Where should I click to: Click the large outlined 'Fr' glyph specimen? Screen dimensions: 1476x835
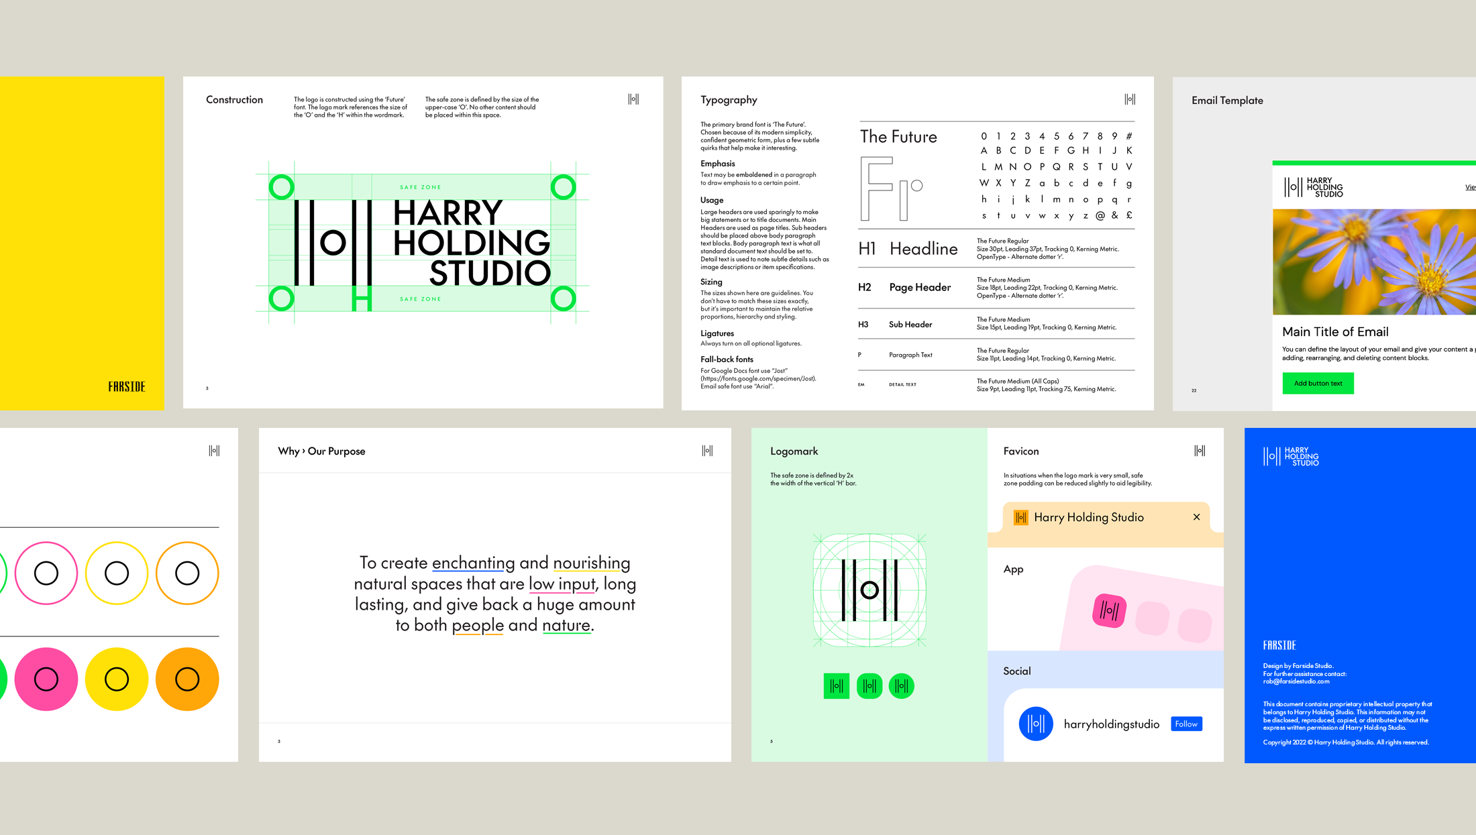(892, 189)
